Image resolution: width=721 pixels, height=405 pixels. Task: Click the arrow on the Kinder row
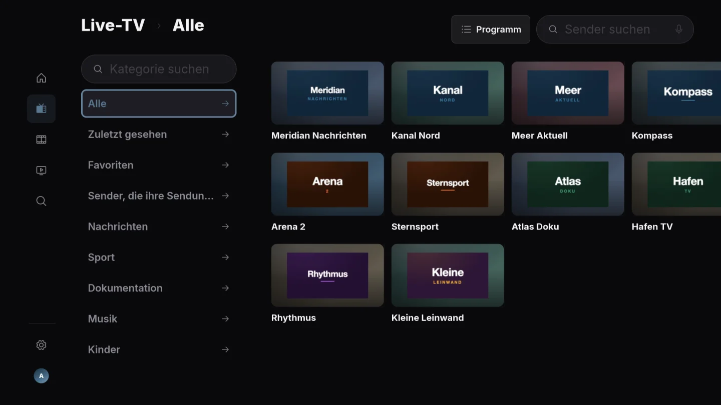(225, 349)
